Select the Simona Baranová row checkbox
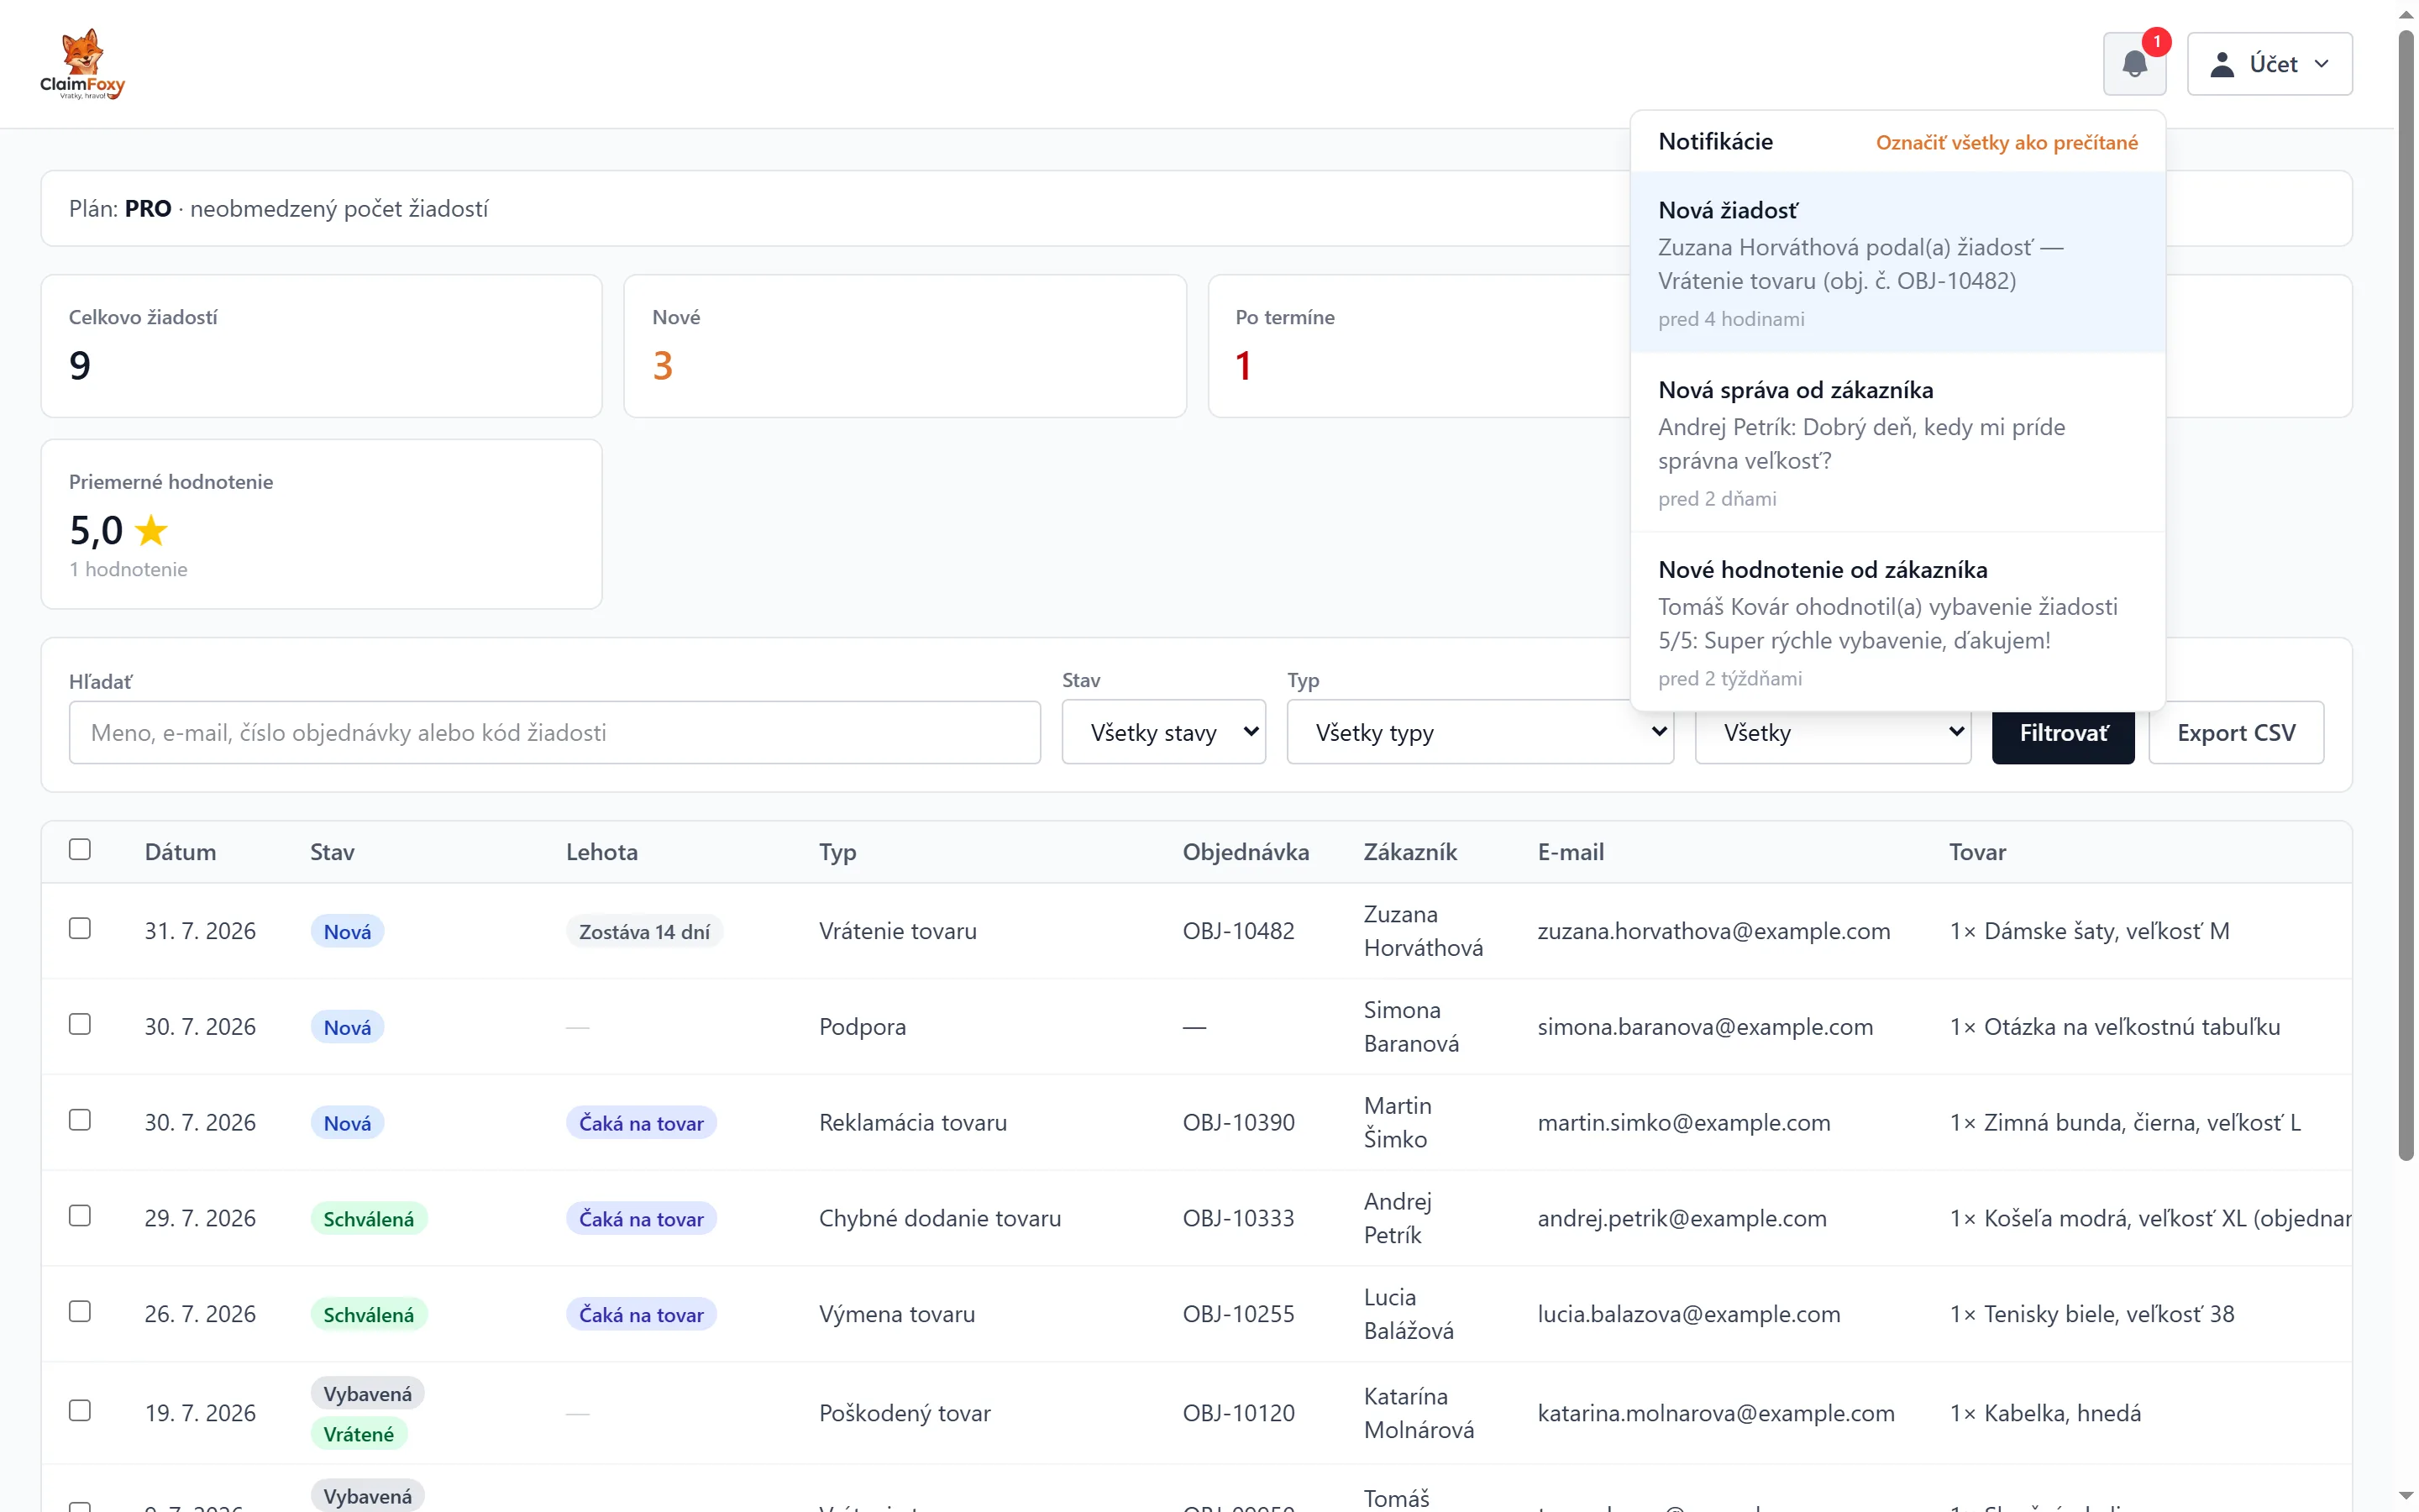 pyautogui.click(x=80, y=1024)
